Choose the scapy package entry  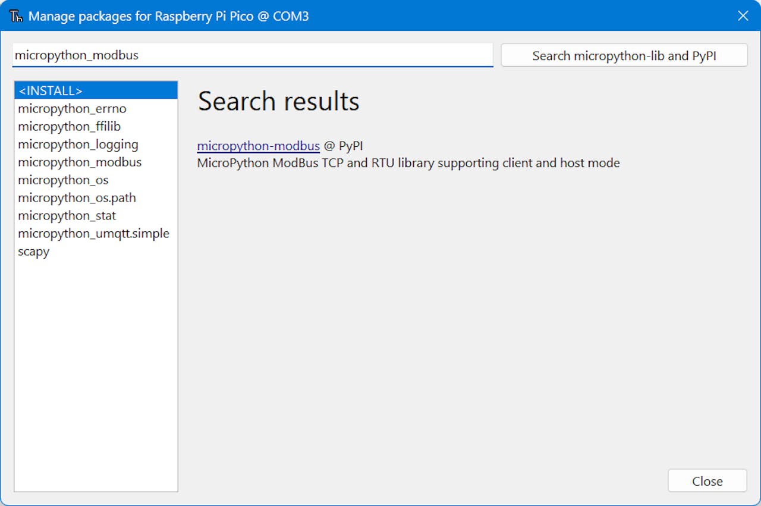tap(34, 252)
